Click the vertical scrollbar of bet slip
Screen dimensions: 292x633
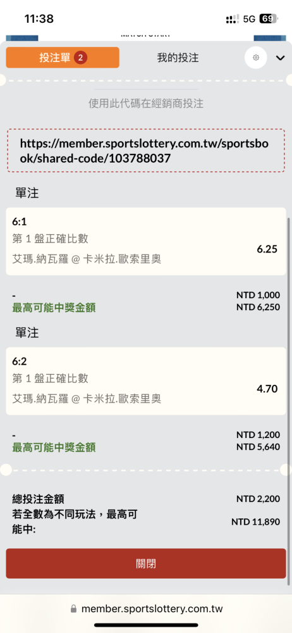tap(289, 342)
